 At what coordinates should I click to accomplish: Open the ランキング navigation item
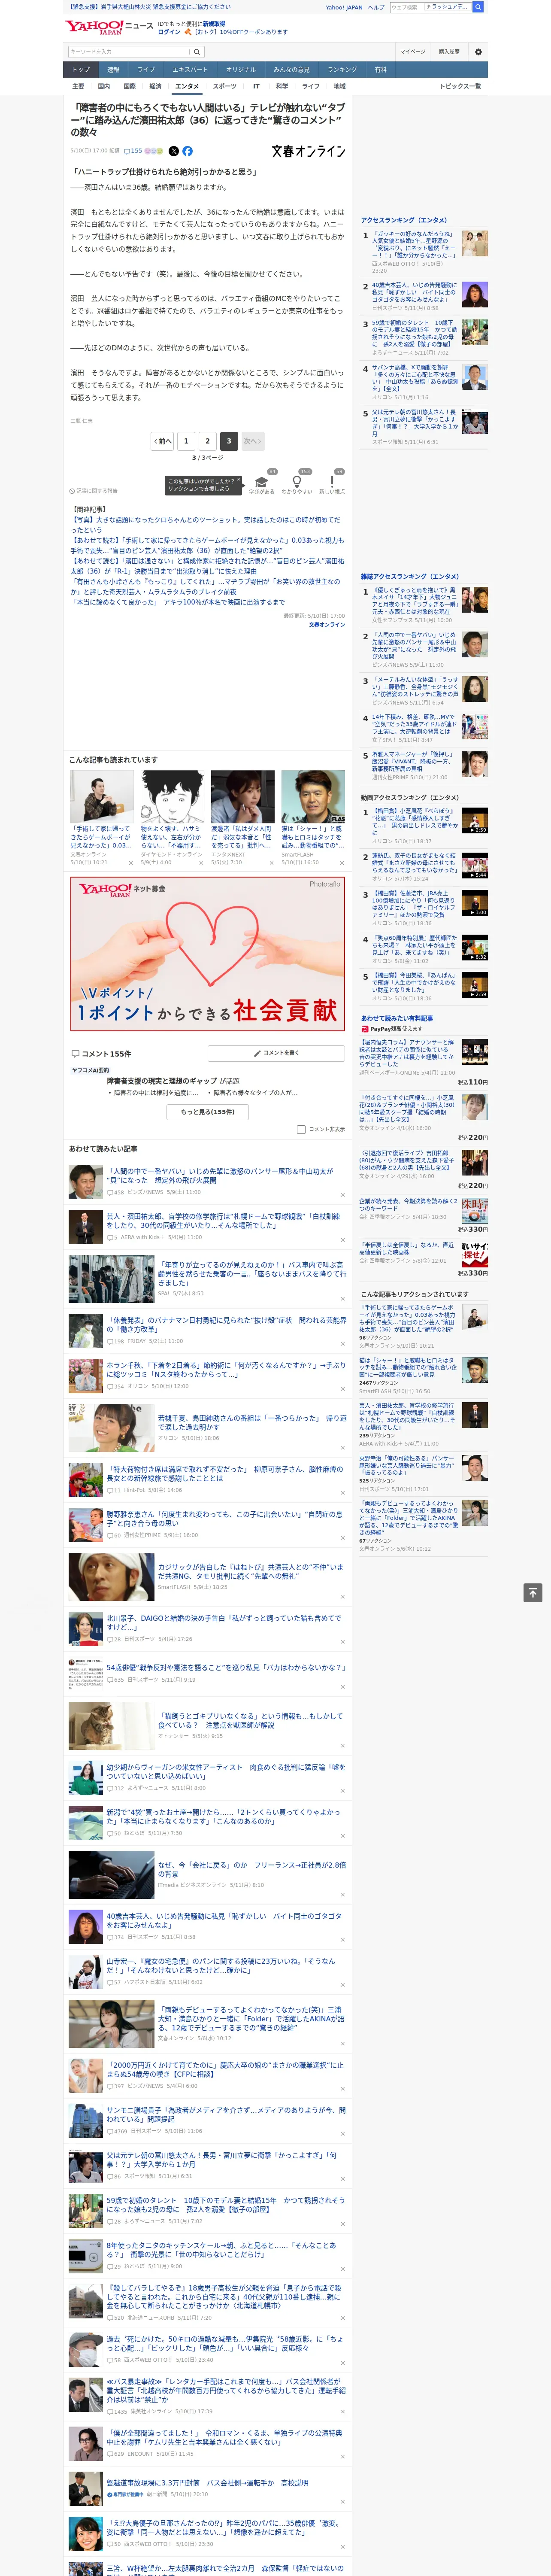[x=342, y=70]
